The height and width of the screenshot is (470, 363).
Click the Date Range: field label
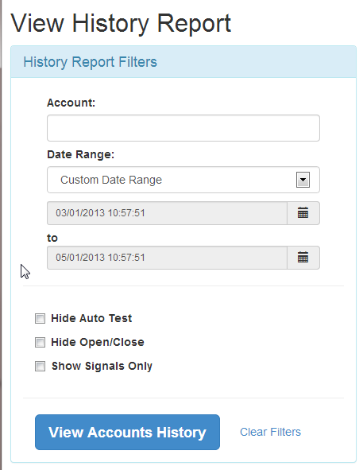[x=80, y=154]
